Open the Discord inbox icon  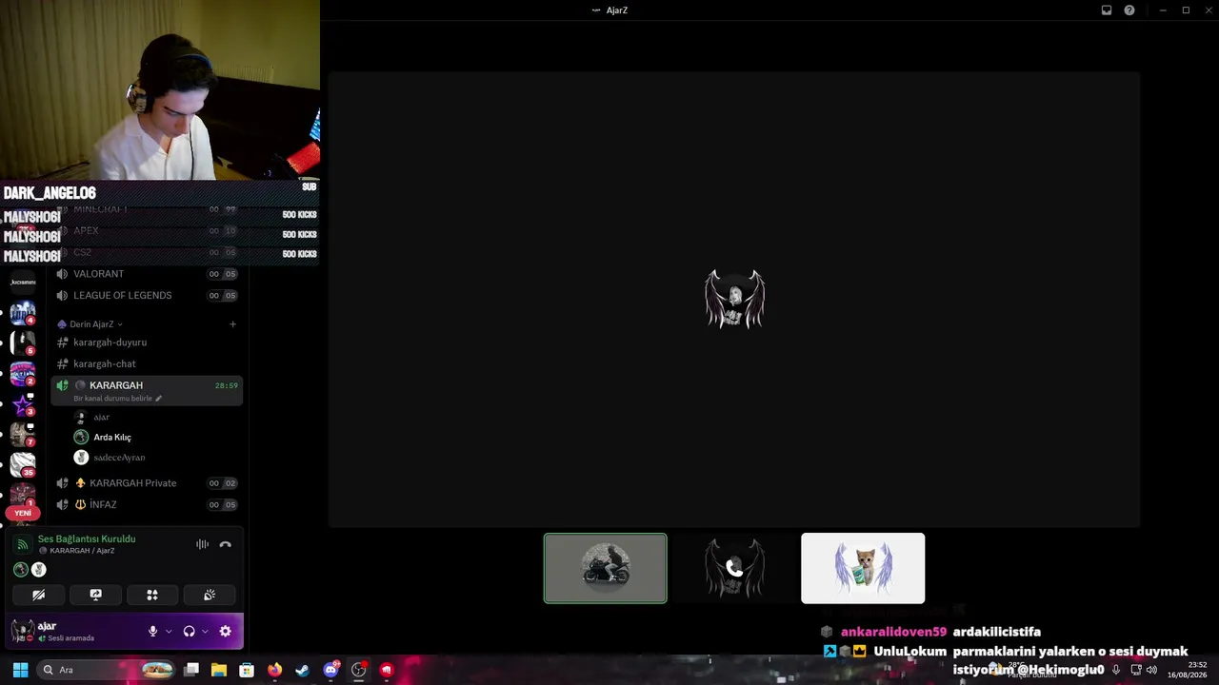(1107, 10)
